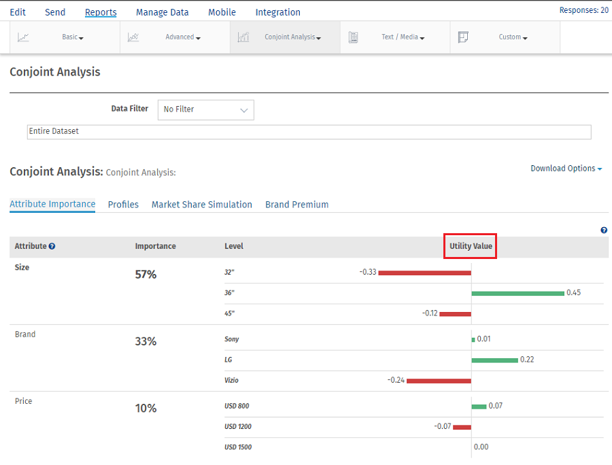Click the help icon next to Attribute
The image size is (612, 465).
52,246
